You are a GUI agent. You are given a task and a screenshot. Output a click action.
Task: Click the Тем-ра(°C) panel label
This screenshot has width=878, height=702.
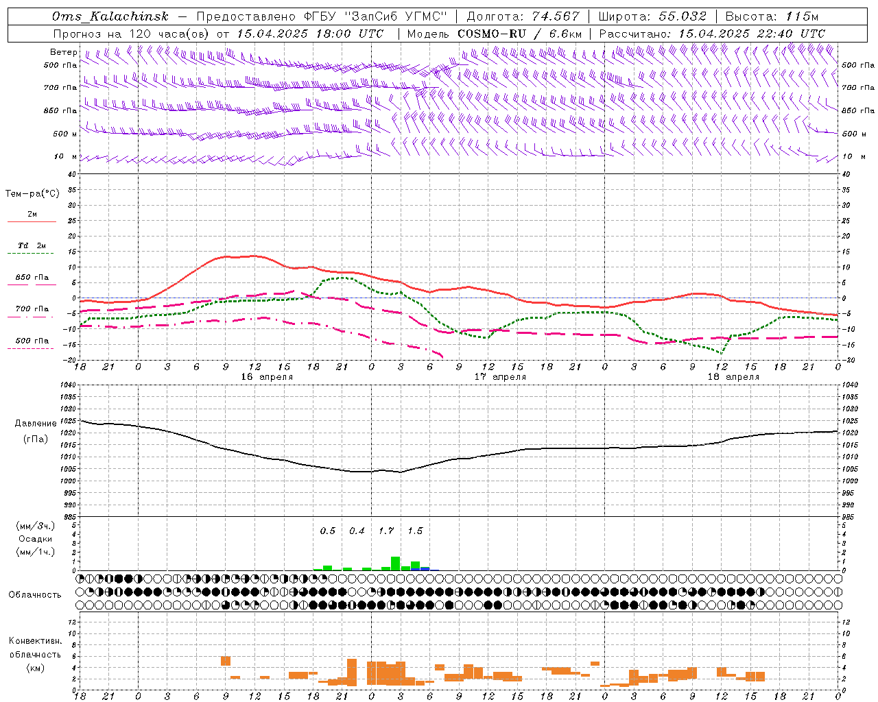(32, 194)
